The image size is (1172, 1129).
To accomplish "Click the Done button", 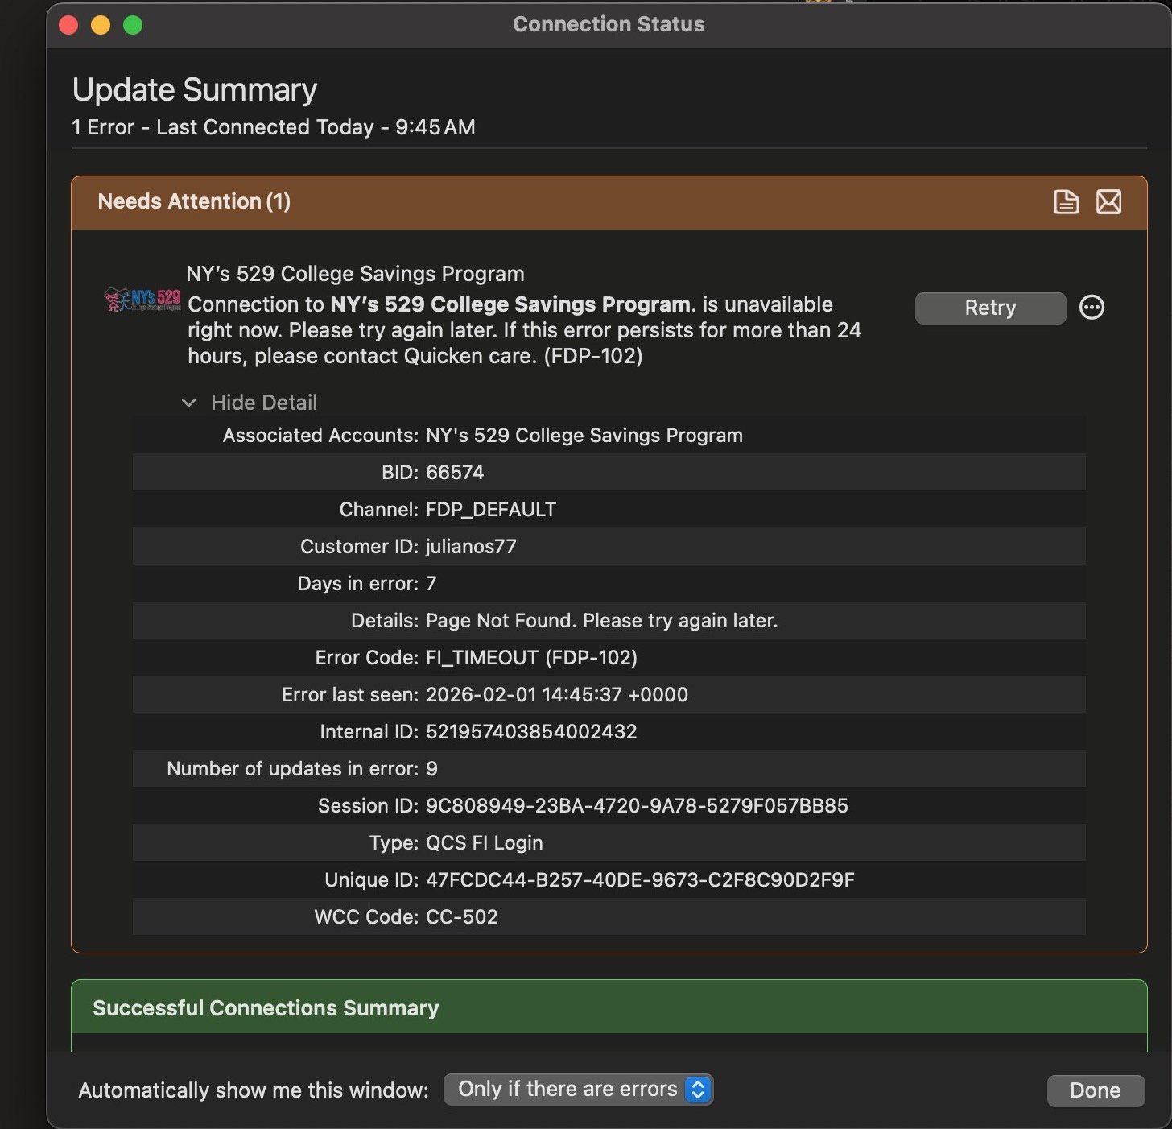I will (x=1095, y=1090).
